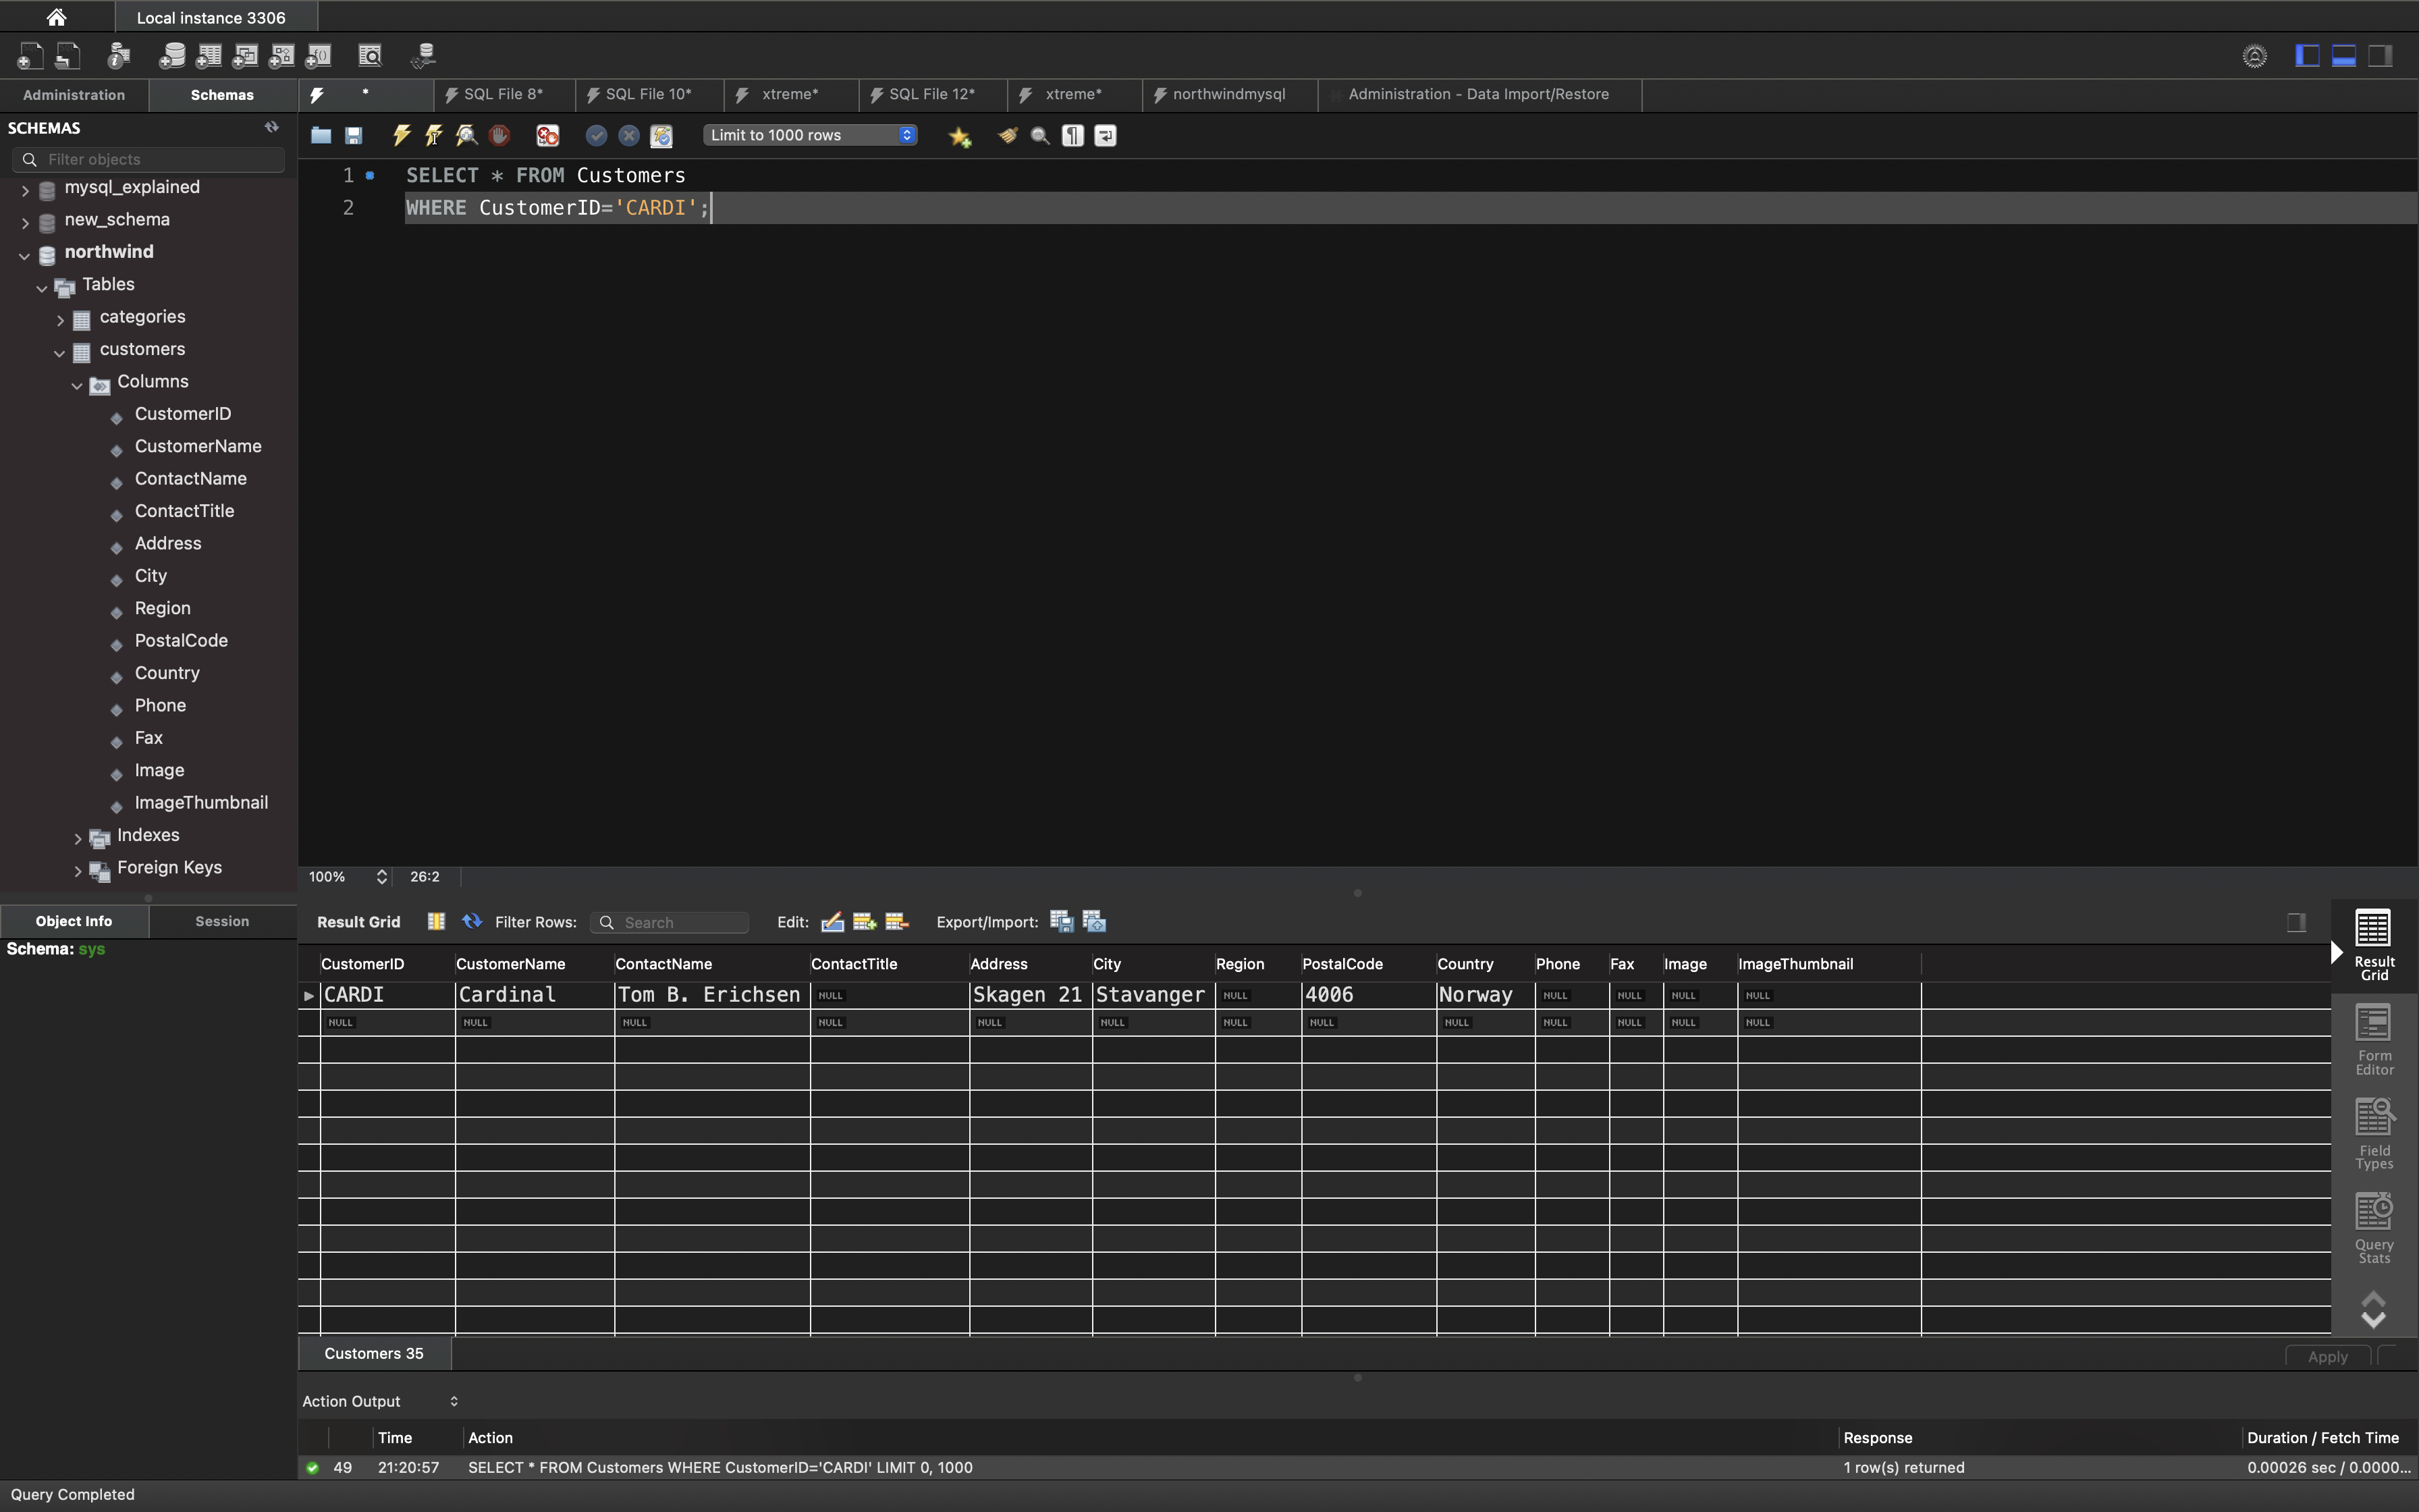Open the Limit to 1000 rows dropdown
Viewport: 2419px width, 1512px height.
(810, 135)
